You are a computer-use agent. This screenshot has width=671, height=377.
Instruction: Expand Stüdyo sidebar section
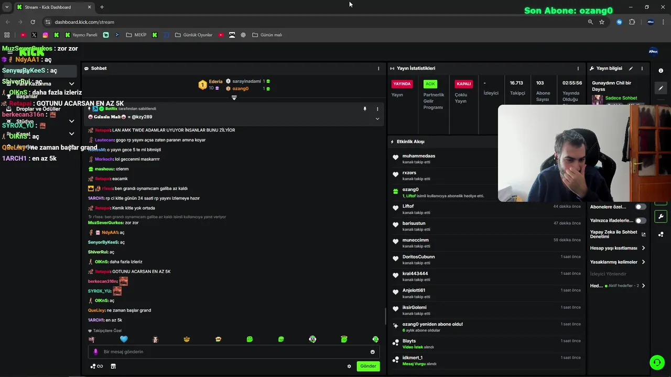[71, 121]
